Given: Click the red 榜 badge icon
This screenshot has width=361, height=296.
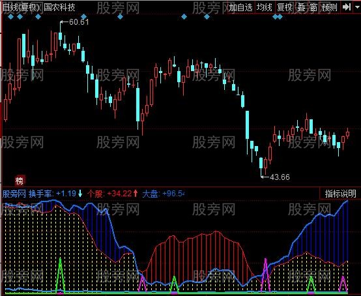Looking at the screenshot, I should (20, 181).
